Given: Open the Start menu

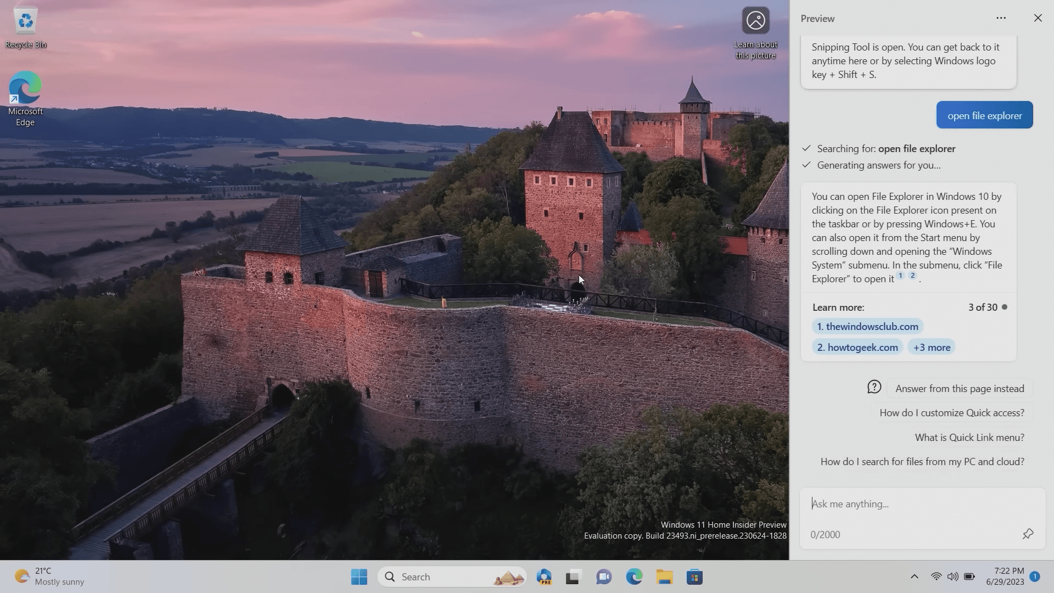Looking at the screenshot, I should 359,577.
